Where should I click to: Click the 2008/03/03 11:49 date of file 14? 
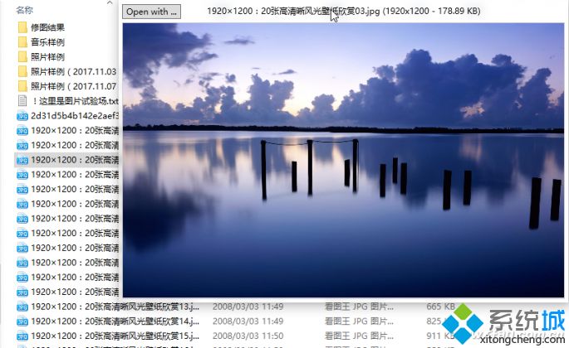[248, 321]
